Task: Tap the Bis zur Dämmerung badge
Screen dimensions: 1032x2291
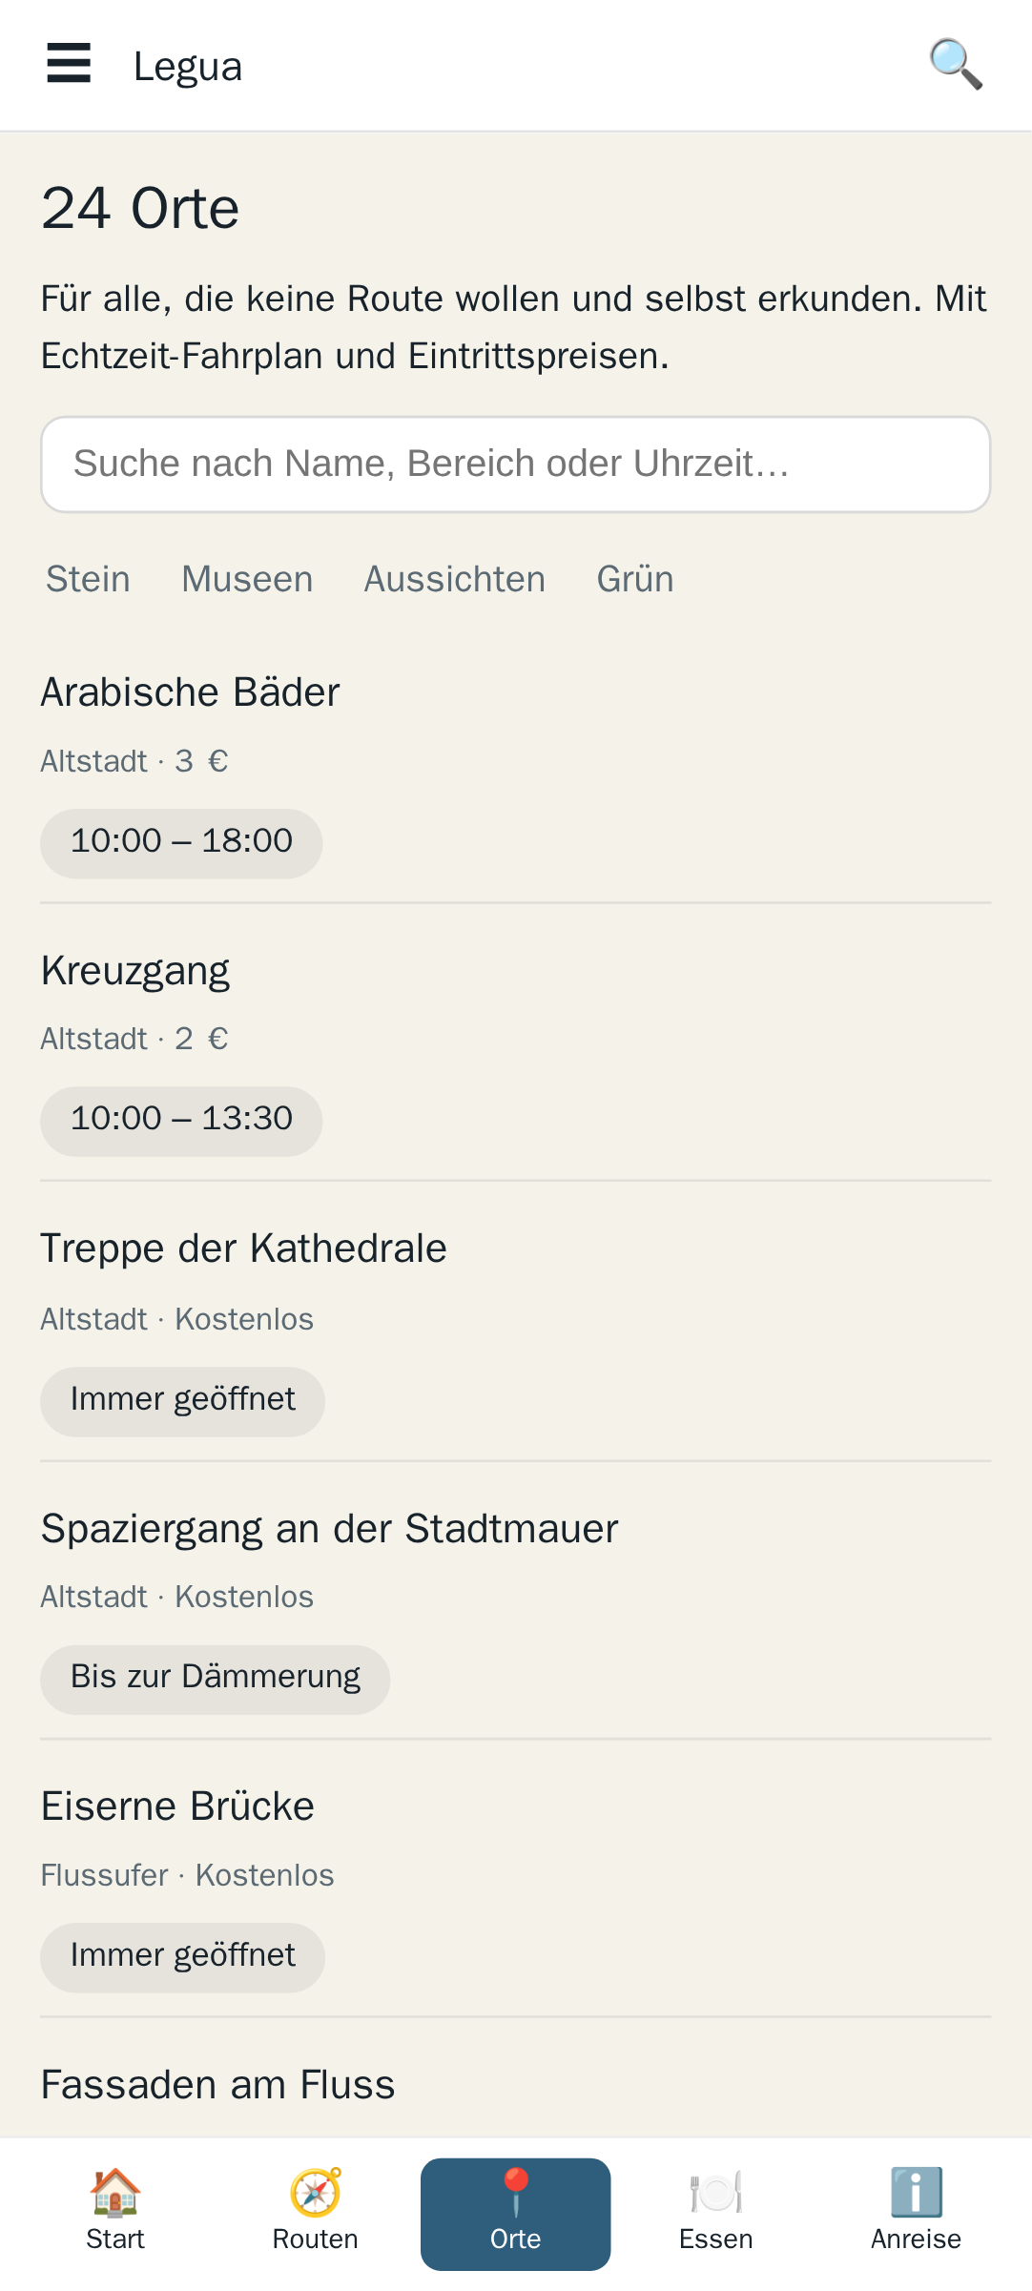Action: pos(216,1679)
